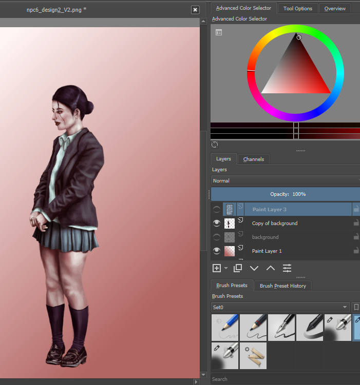
Task: Open the Normal blending mode dropdown
Action: click(x=285, y=180)
